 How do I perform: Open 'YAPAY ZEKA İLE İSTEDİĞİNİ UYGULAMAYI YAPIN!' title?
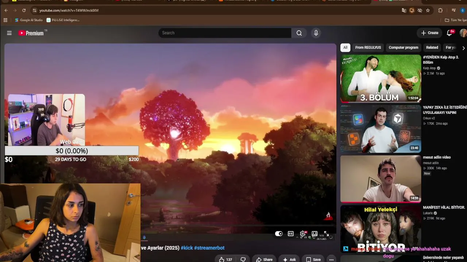445,110
